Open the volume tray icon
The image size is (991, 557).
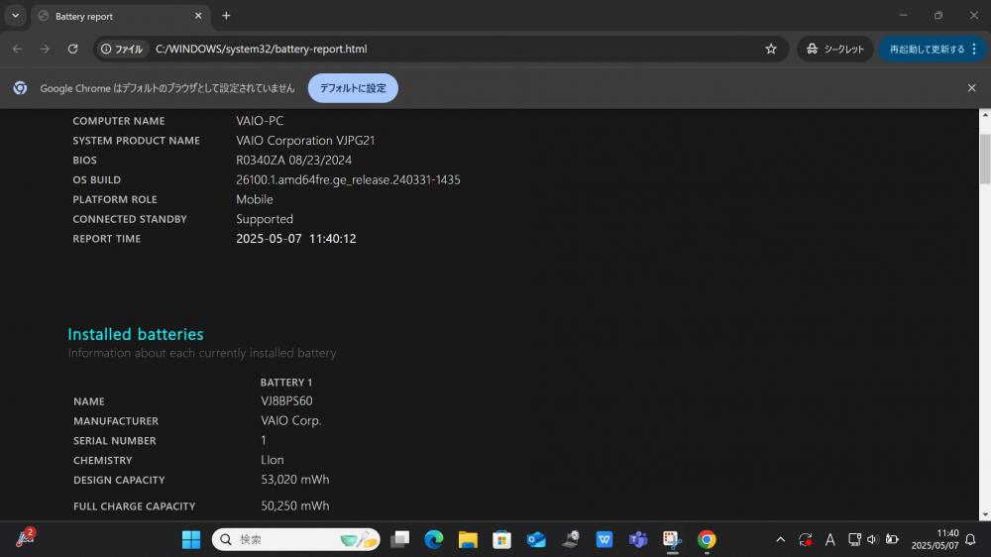873,539
